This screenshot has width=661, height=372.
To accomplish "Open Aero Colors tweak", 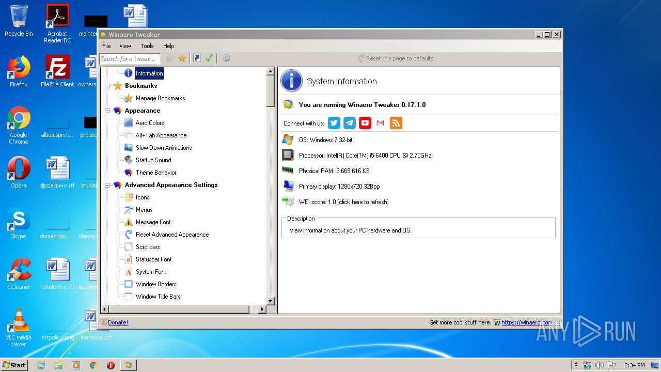I will [x=150, y=123].
